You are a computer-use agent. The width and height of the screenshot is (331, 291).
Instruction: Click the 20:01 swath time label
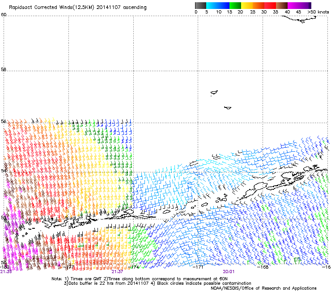coord(229,272)
